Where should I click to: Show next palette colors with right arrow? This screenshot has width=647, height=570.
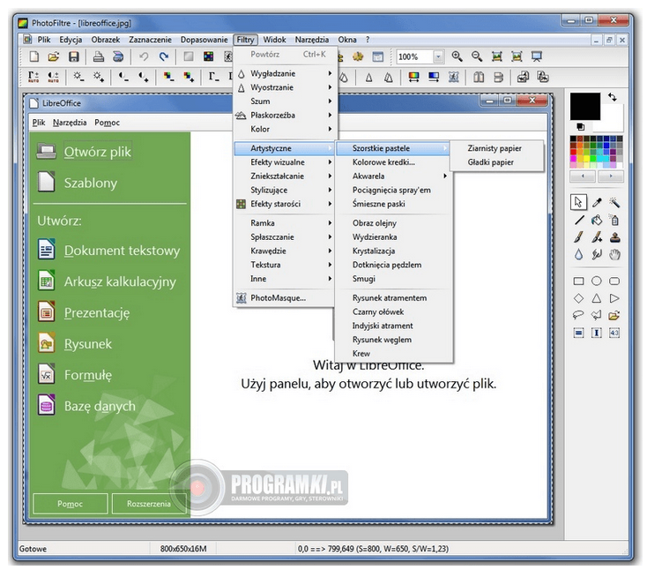(611, 176)
